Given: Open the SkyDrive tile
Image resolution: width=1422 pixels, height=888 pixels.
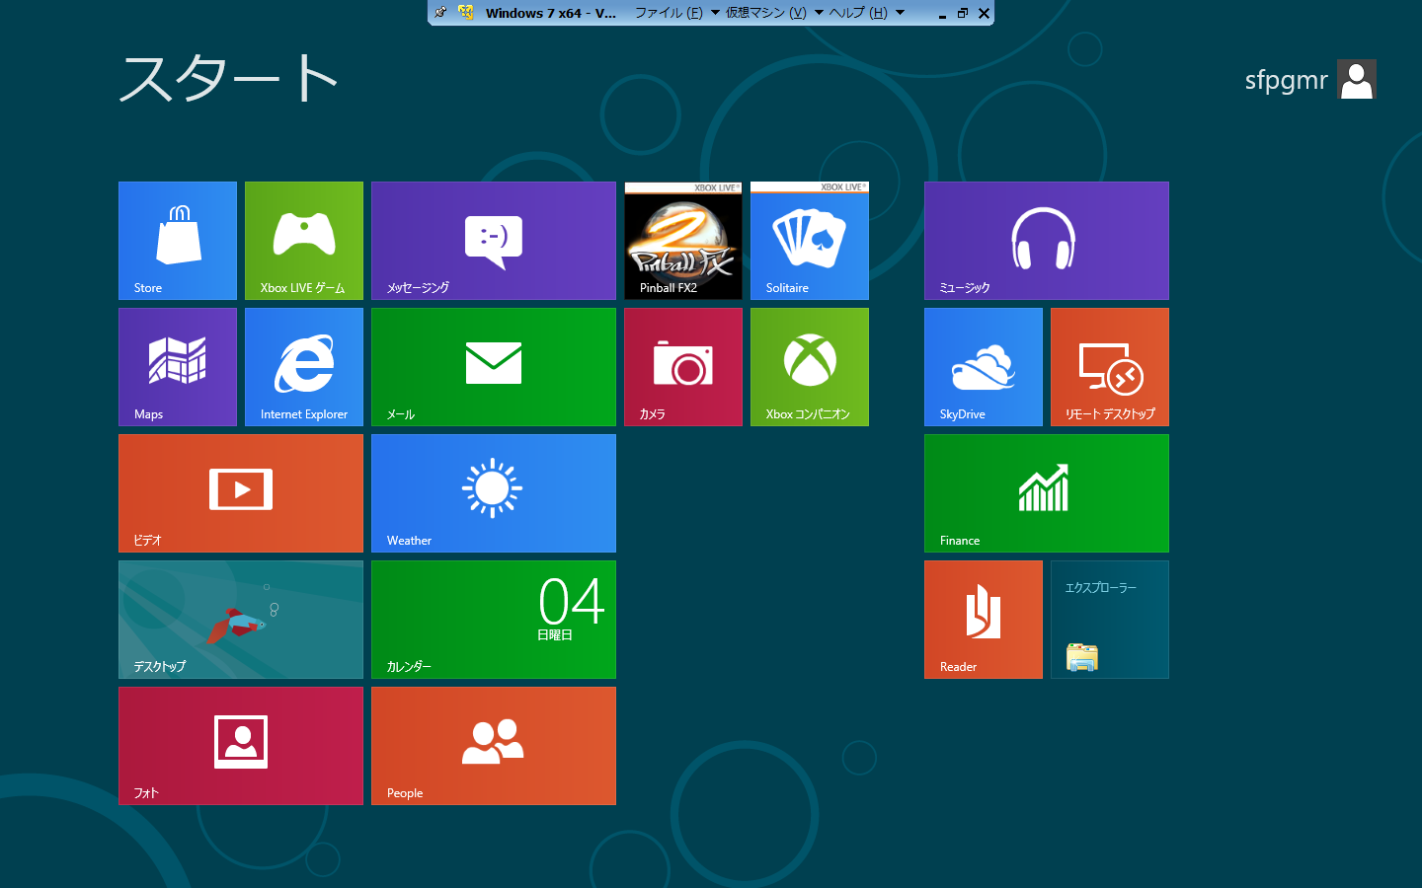Looking at the screenshot, I should point(984,367).
